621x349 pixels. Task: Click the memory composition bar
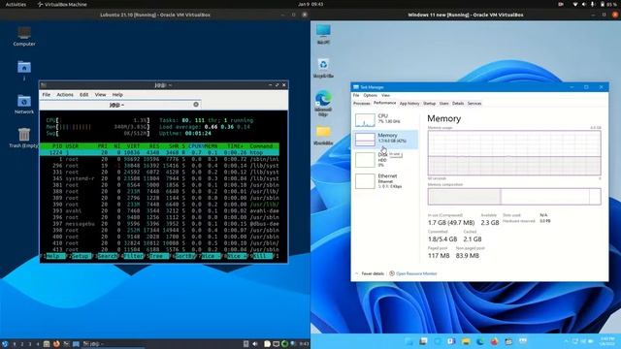514,196
